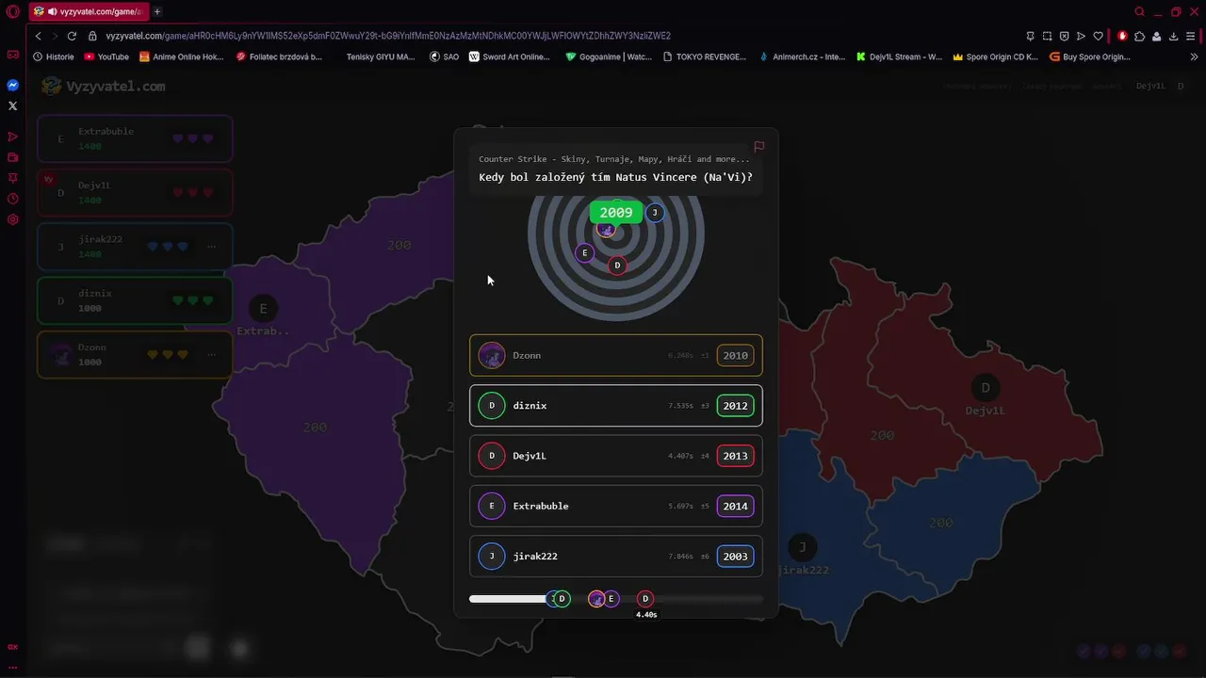Screen dimensions: 1206x678
Task: Open sidebar Settings gear icon
Action: (12, 219)
